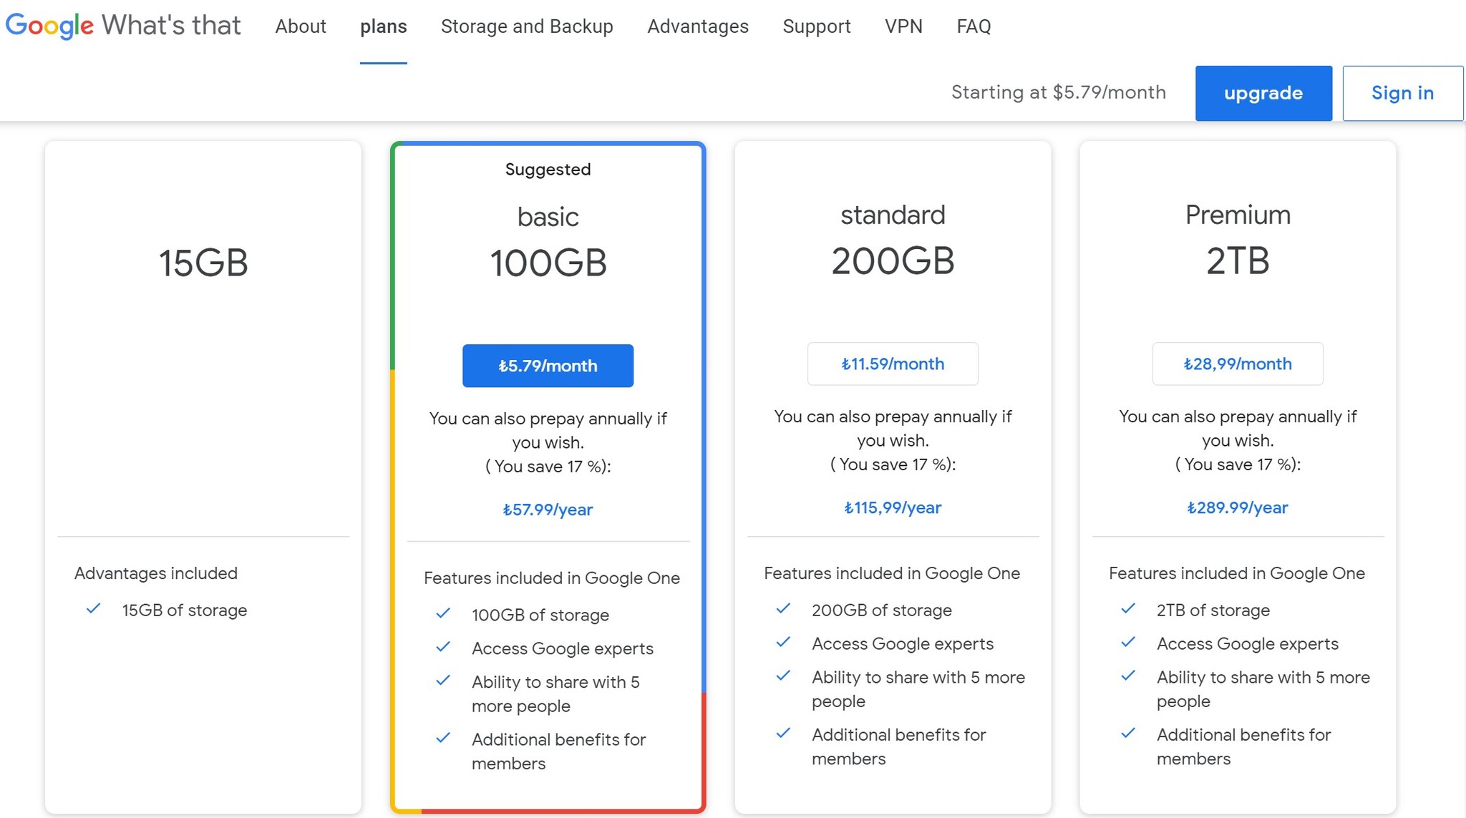Click '15GB of storage' feature text
Viewport: 1466px width, 818px height.
tap(185, 610)
